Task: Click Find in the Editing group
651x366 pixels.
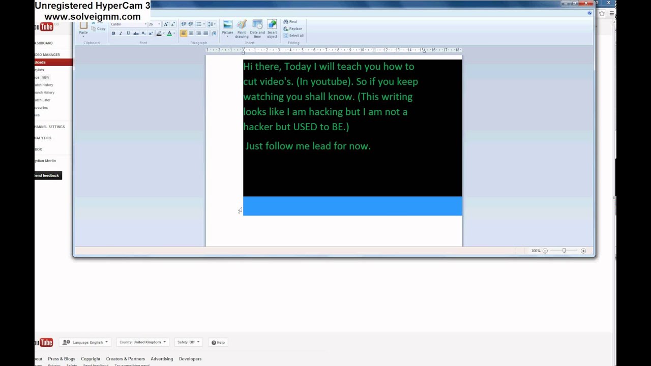Action: [x=290, y=22]
